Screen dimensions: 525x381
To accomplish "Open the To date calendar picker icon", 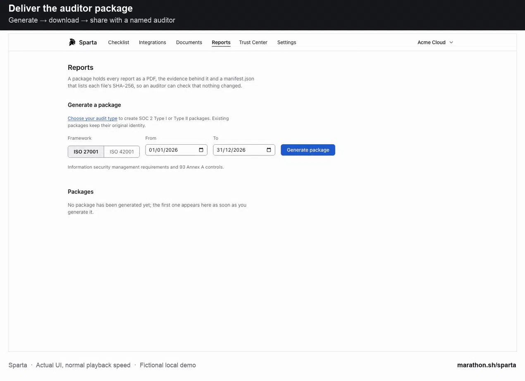I will click(269, 150).
